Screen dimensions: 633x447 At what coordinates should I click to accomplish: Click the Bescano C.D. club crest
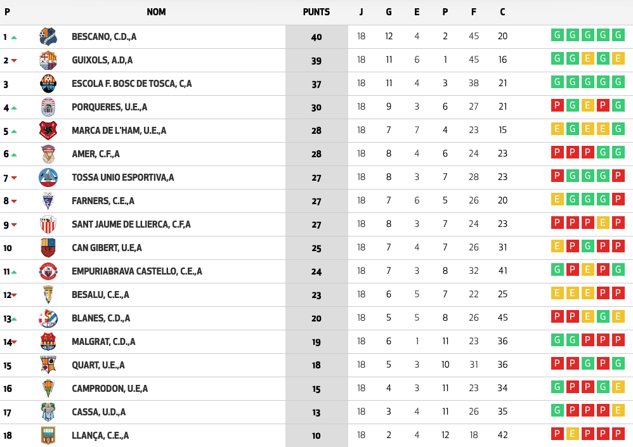tap(48, 37)
